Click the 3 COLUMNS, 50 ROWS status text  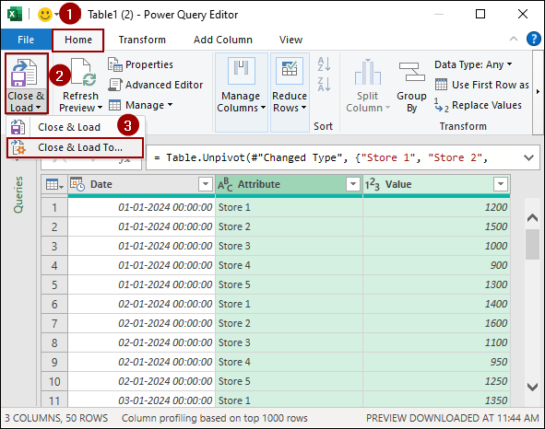[56, 418]
